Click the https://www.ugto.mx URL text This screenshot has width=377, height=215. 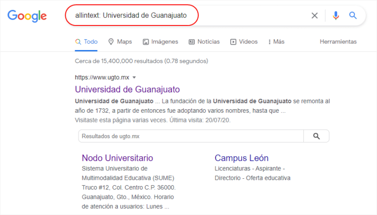102,77
